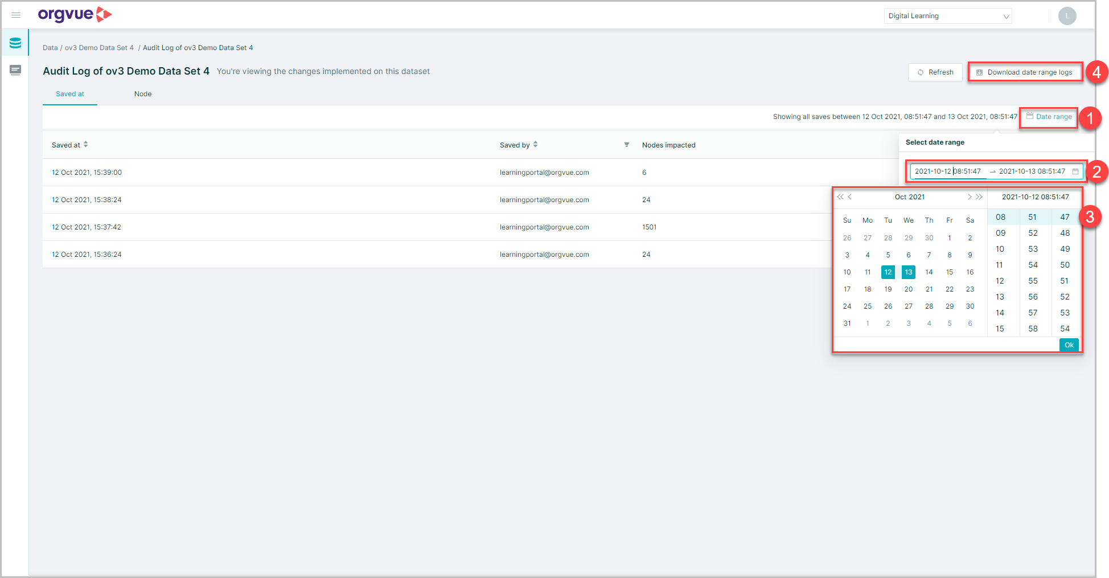This screenshot has width=1109, height=578.
Task: Select October 12 in the calendar
Action: pyautogui.click(x=888, y=272)
